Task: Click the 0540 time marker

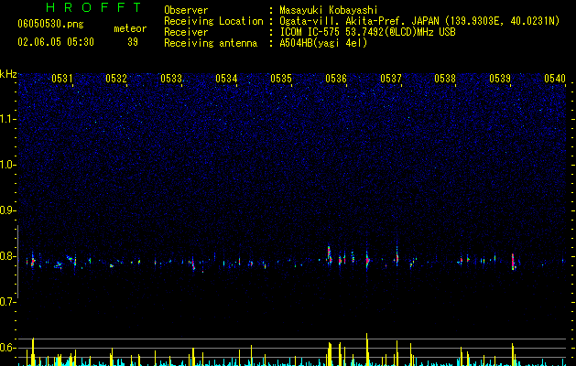Action: 555,79
